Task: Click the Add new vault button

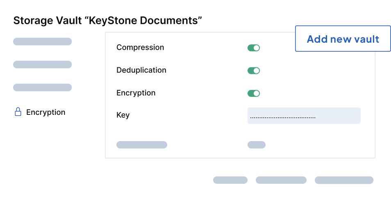Action: tap(343, 39)
